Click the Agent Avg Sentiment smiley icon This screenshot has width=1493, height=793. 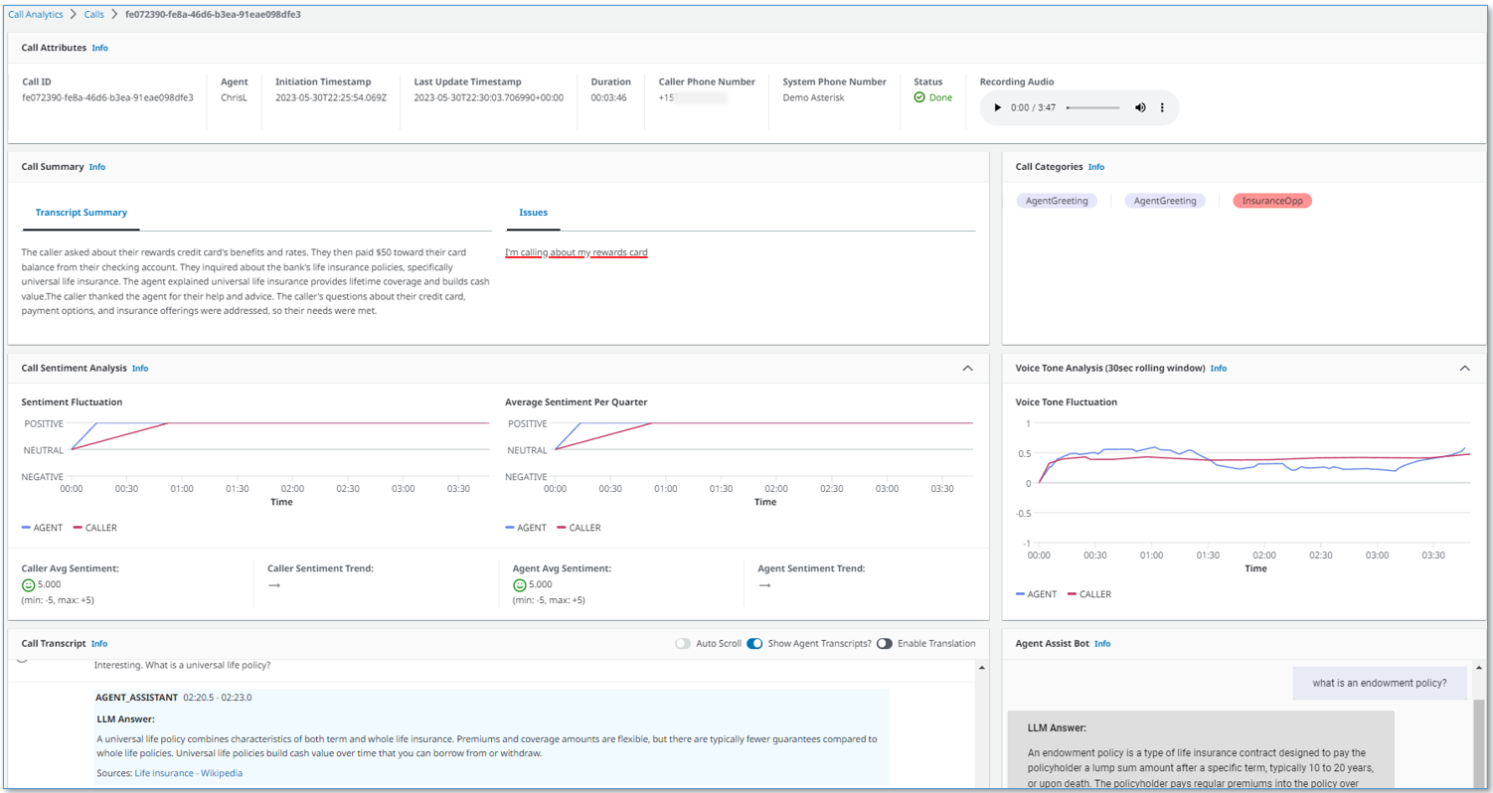coord(520,585)
